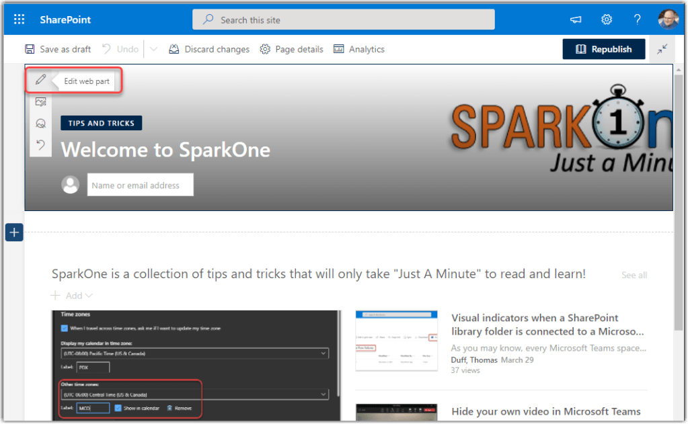Collapse the page with the shrink arrows icon
The height and width of the screenshot is (424, 688).
662,49
